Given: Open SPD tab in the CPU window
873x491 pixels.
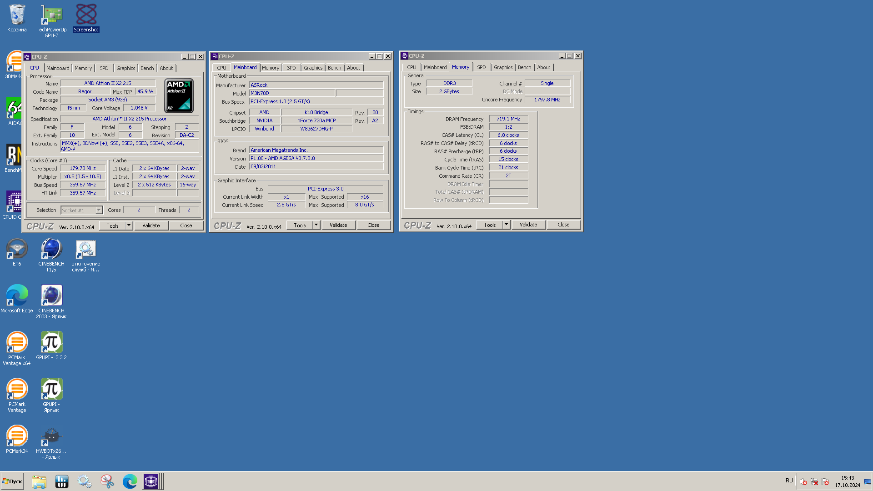Looking at the screenshot, I should coord(104,68).
